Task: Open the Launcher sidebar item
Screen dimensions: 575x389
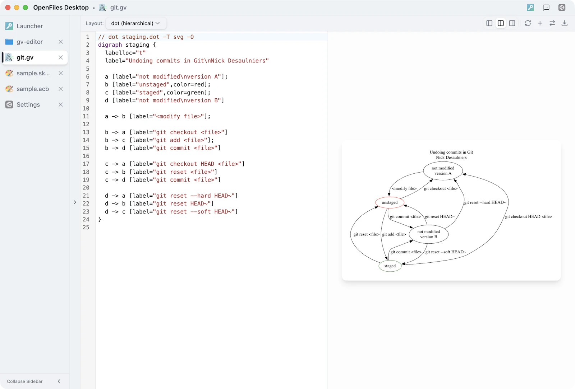Action: (34, 26)
